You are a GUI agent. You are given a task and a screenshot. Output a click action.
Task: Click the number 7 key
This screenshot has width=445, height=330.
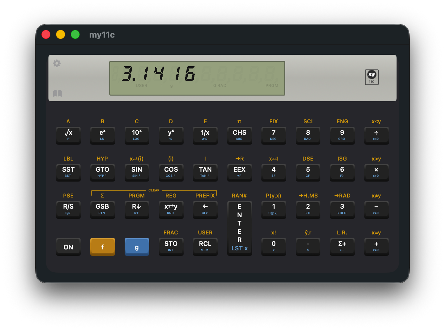[274, 135]
